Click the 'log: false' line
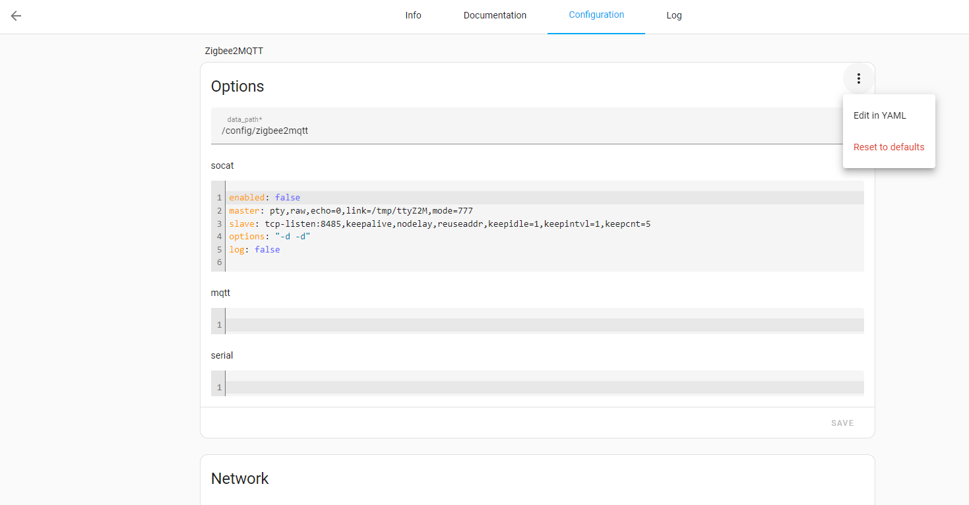This screenshot has width=969, height=505. click(x=544, y=249)
